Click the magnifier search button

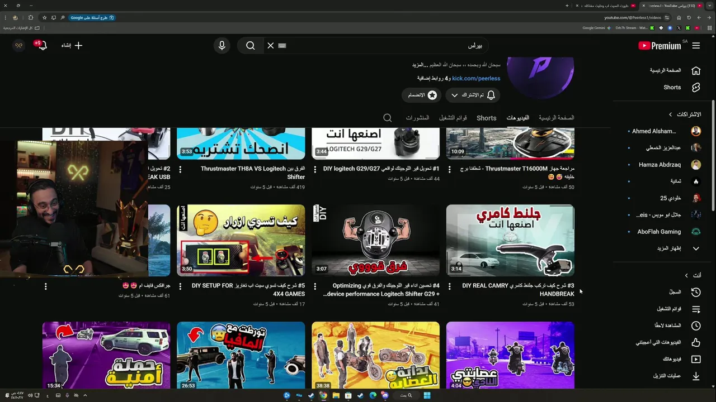(x=251, y=46)
